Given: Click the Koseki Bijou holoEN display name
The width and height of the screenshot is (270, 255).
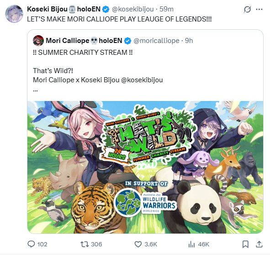Looking at the screenshot, I should point(64,9).
